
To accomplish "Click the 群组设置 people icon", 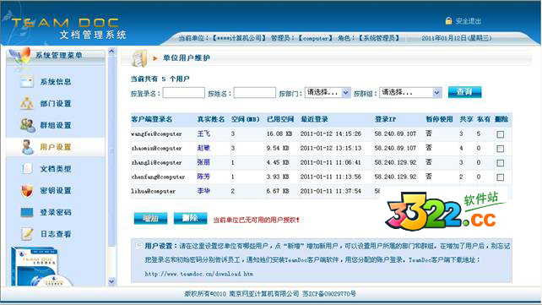I will (x=27, y=125).
